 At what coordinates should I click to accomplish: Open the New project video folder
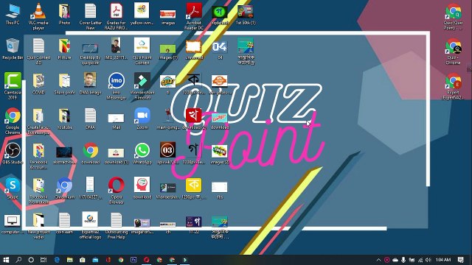[38, 226]
